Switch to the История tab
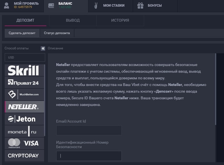This screenshot has width=224, height=165. 120,20
